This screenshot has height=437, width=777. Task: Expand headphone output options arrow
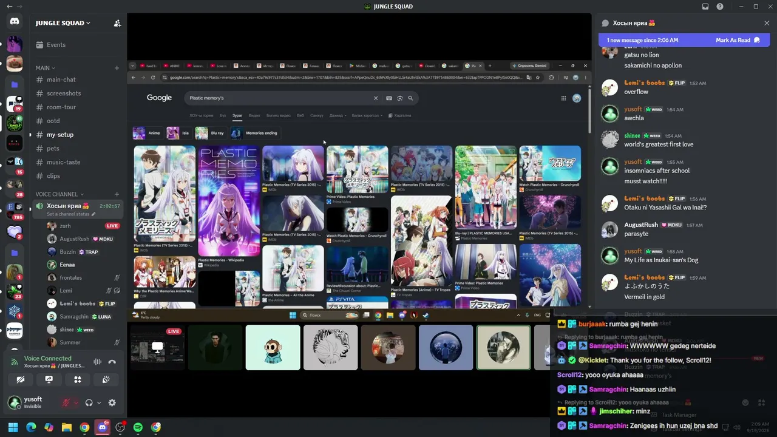99,402
